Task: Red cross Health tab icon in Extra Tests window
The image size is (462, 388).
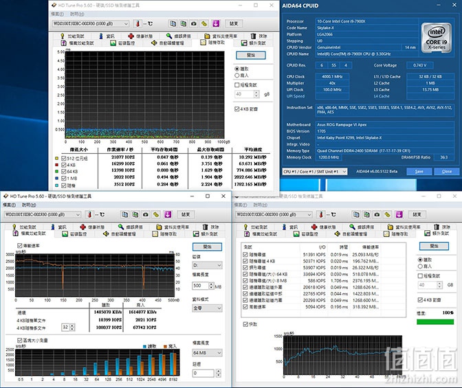Action: (x=314, y=227)
